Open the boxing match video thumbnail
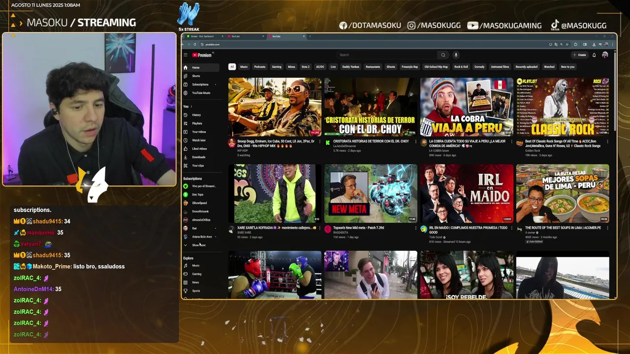This screenshot has width=630, height=354. [x=275, y=275]
